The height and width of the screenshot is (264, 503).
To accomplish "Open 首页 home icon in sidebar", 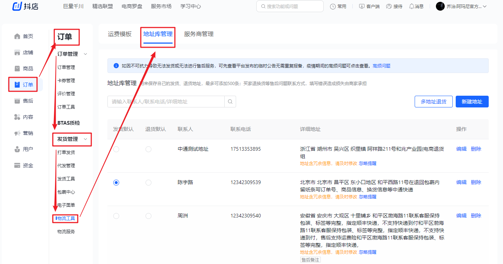I will tap(17, 36).
